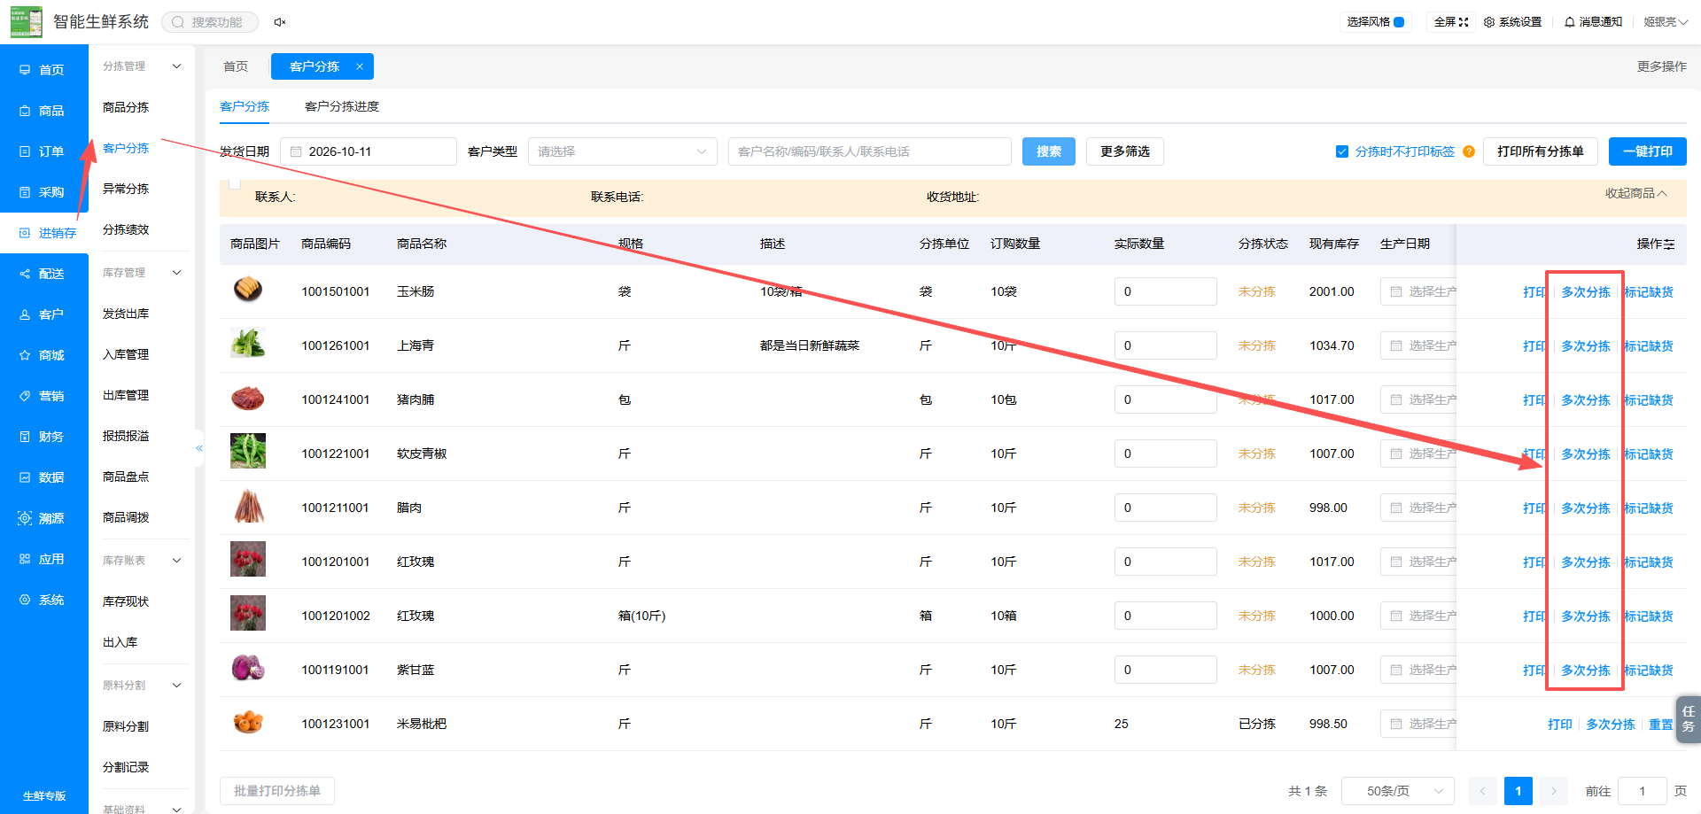Open the 商品 module in sidebar

(43, 111)
